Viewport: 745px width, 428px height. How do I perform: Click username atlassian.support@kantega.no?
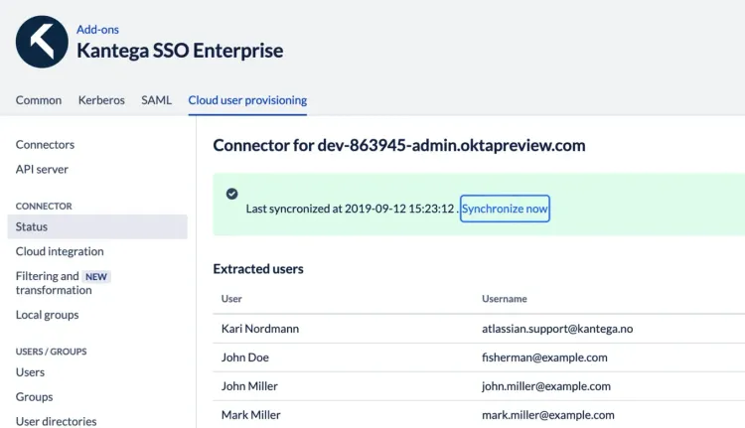point(557,329)
